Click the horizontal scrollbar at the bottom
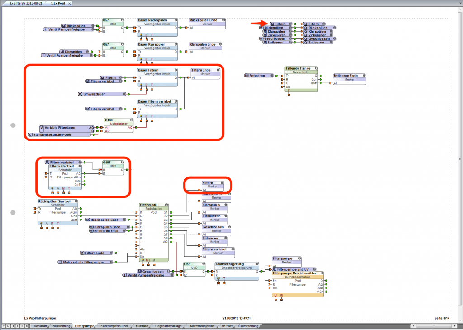This screenshot has height=330, width=463. point(434,325)
